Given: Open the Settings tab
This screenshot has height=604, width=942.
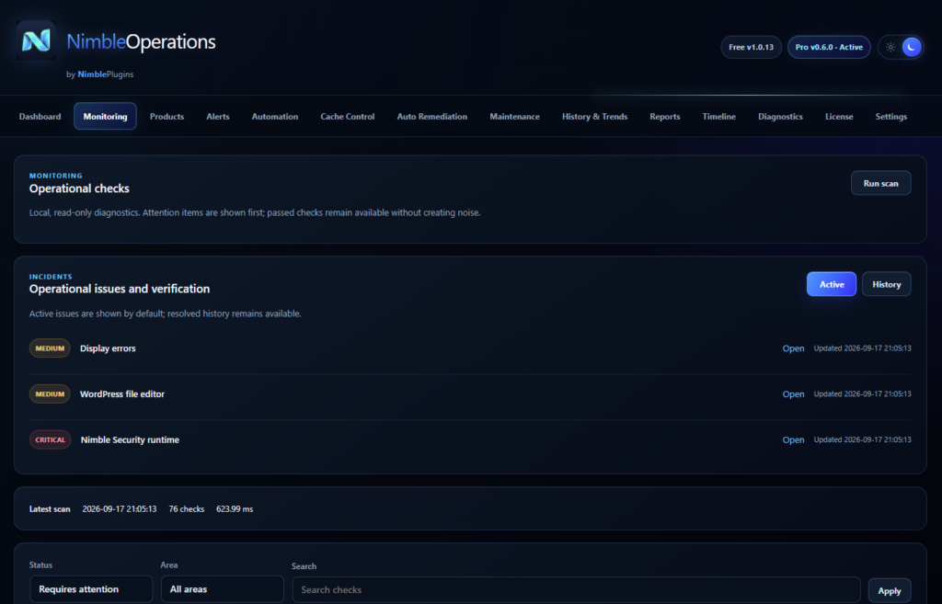Looking at the screenshot, I should pyautogui.click(x=890, y=117).
